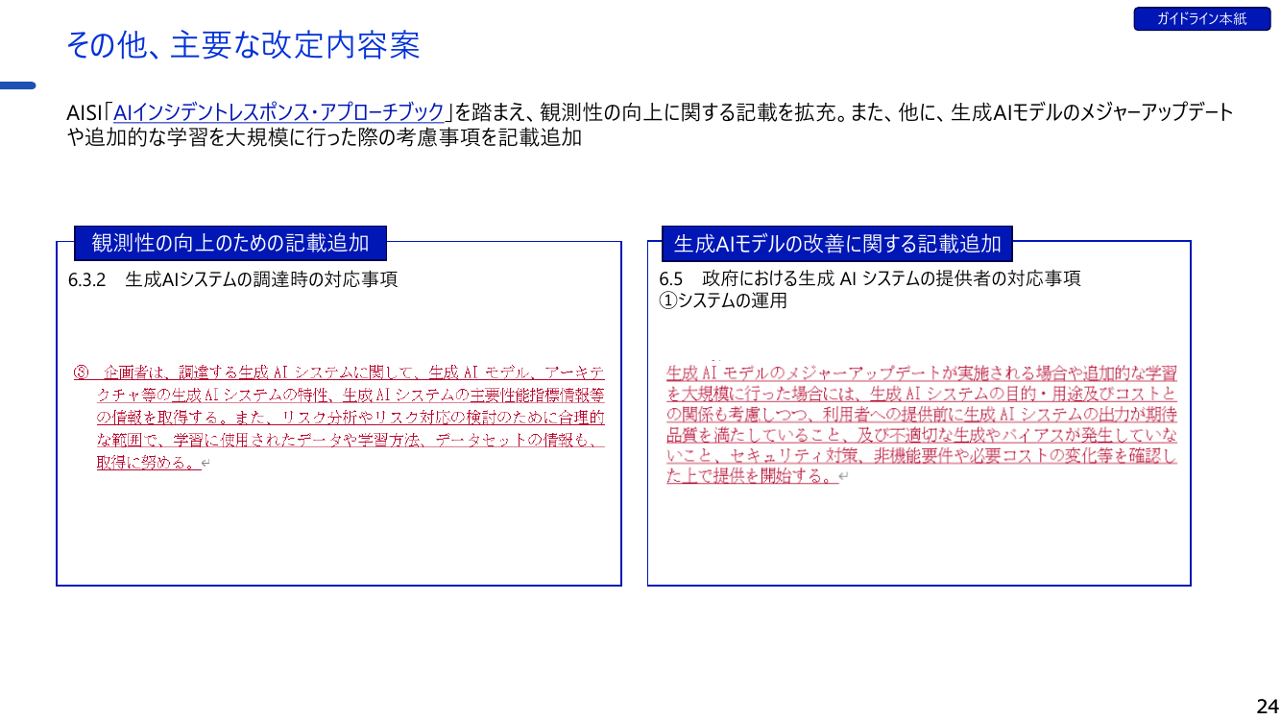Image resolution: width=1281 pixels, height=720 pixels.
Task: Click the 観測性の向上のための記載追加 box header
Action: point(230,244)
